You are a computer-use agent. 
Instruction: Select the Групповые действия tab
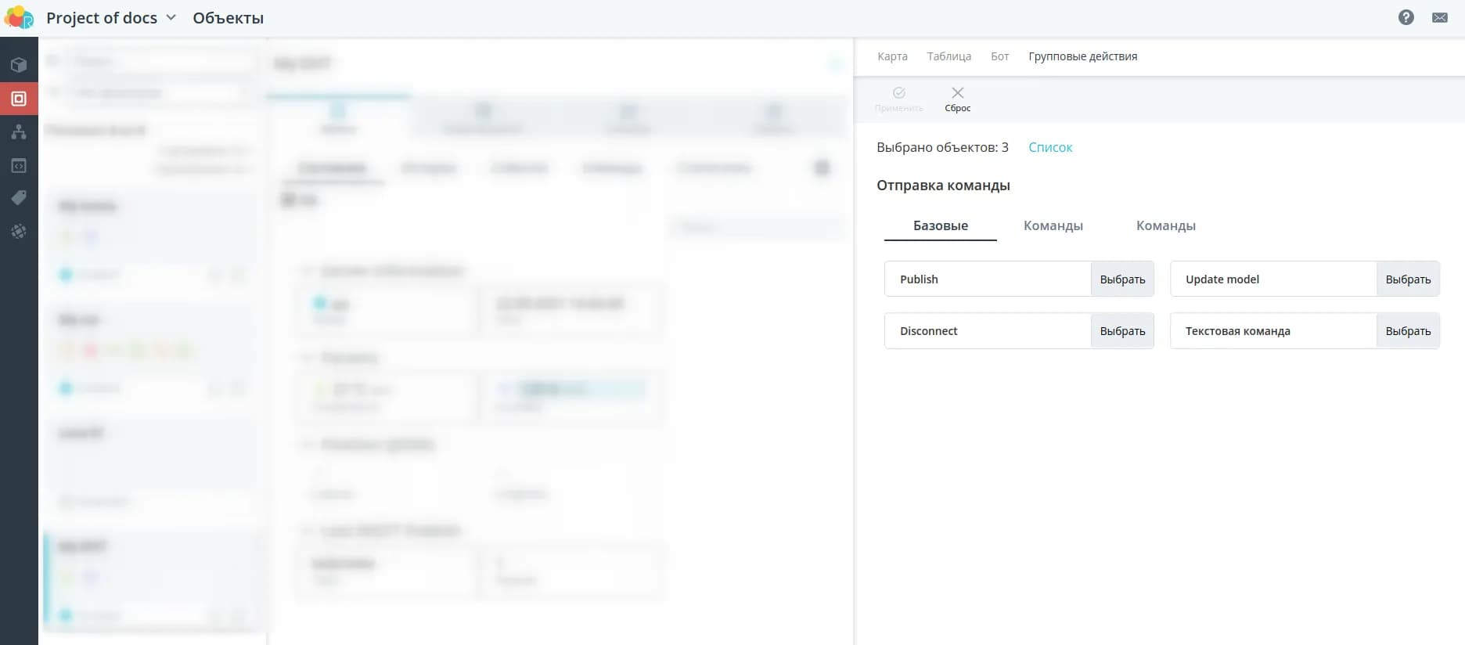pos(1082,56)
